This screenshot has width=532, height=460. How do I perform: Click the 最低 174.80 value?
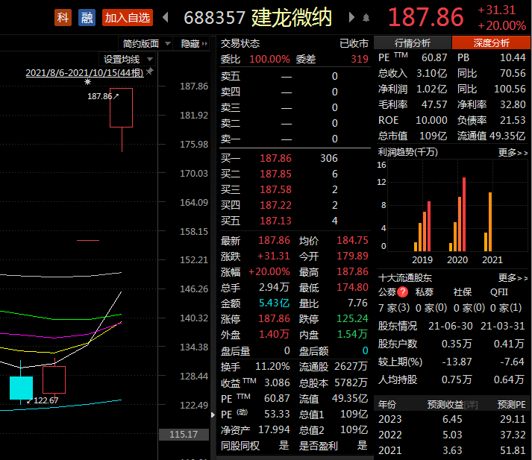point(352,288)
